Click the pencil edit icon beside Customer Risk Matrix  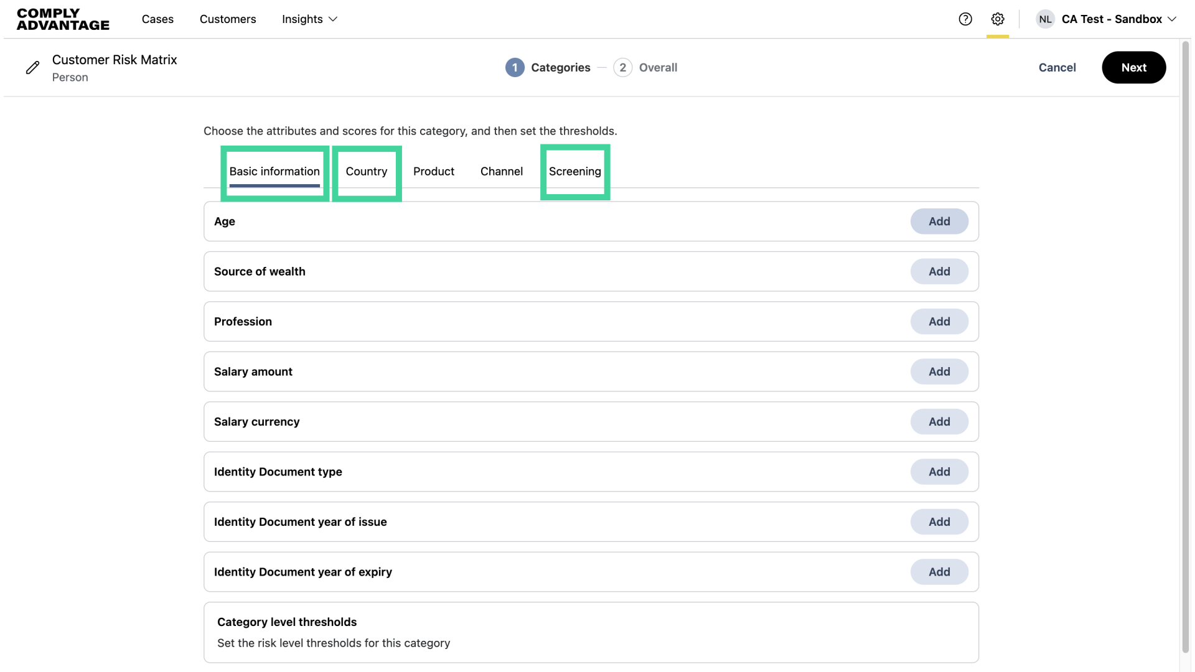tap(32, 68)
